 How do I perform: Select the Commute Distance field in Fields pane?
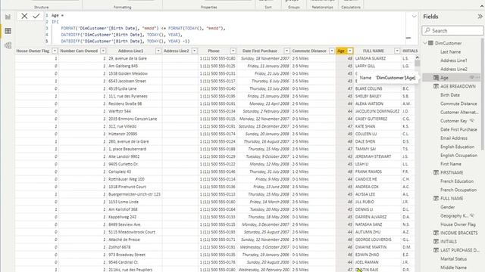(x=458, y=104)
